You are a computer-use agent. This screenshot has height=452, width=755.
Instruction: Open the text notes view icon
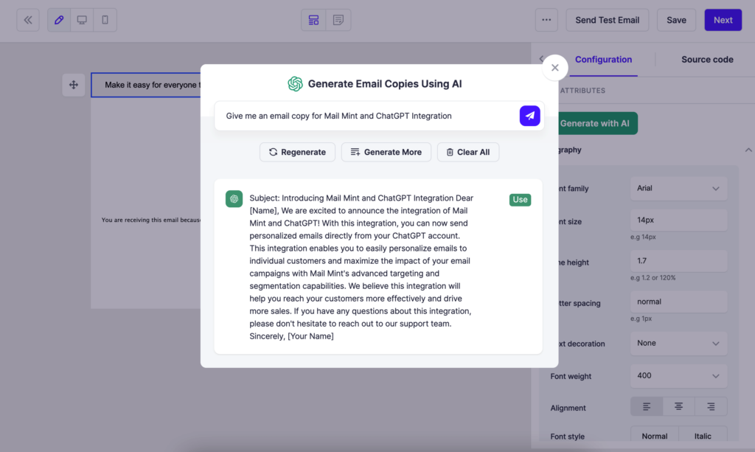click(338, 20)
